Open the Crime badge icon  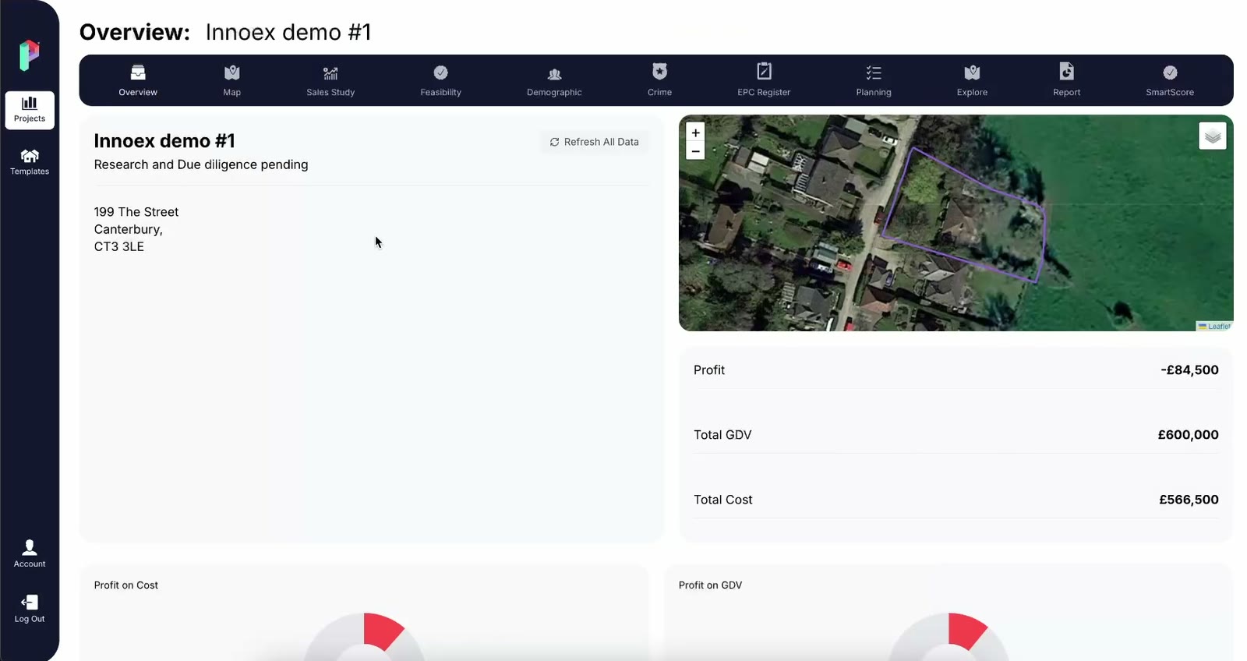660,72
